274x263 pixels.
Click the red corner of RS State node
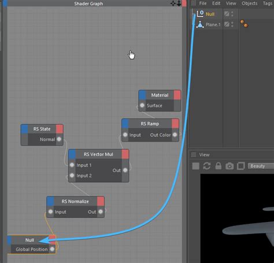(x=60, y=129)
